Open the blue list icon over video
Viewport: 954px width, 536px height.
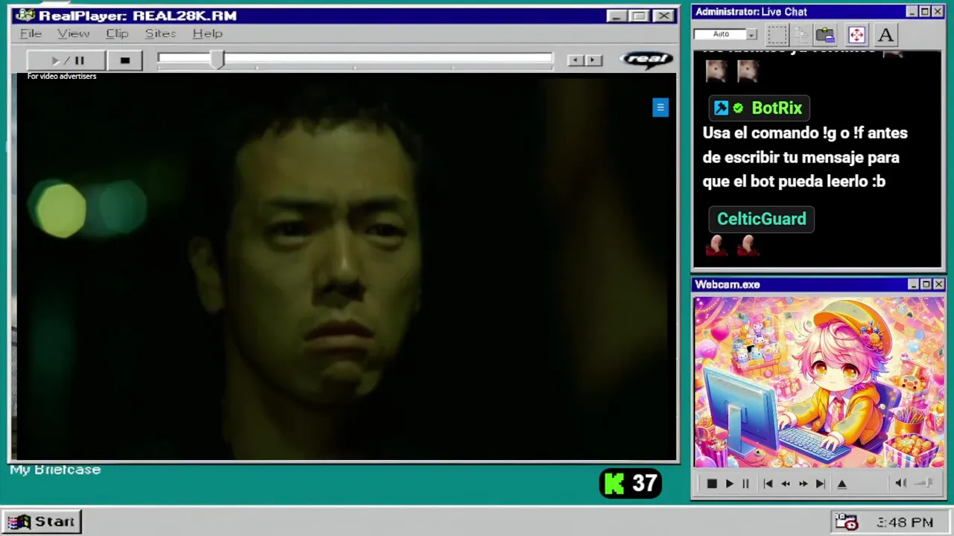click(x=660, y=107)
